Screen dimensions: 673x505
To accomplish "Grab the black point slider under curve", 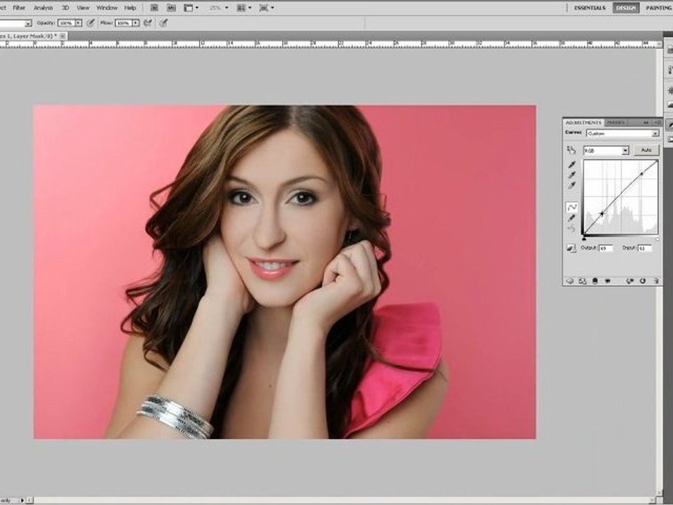I will [584, 238].
